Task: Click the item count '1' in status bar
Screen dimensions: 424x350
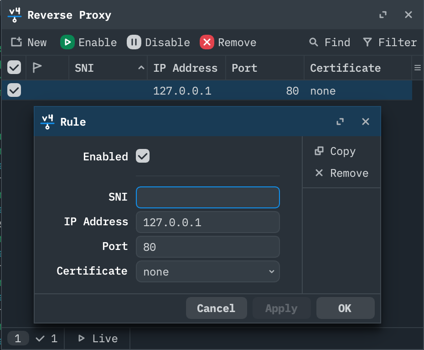Action: pyautogui.click(x=18, y=338)
